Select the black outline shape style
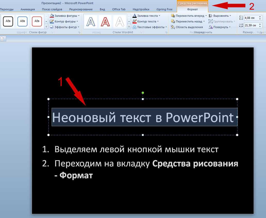The width and height of the screenshot is (266, 218). pyautogui.click(x=8, y=21)
